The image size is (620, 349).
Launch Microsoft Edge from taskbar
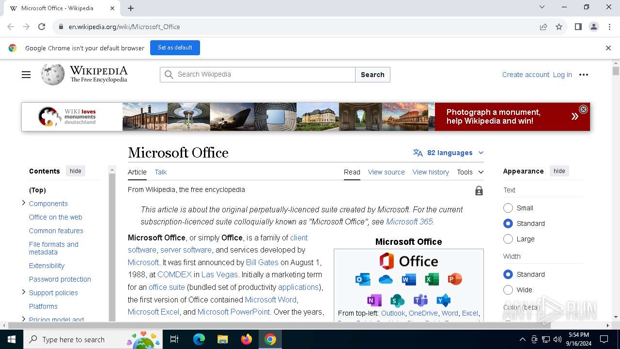click(x=199, y=339)
